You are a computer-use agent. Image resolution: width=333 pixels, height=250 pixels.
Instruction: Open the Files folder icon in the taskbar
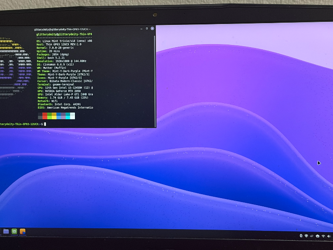point(6,231)
